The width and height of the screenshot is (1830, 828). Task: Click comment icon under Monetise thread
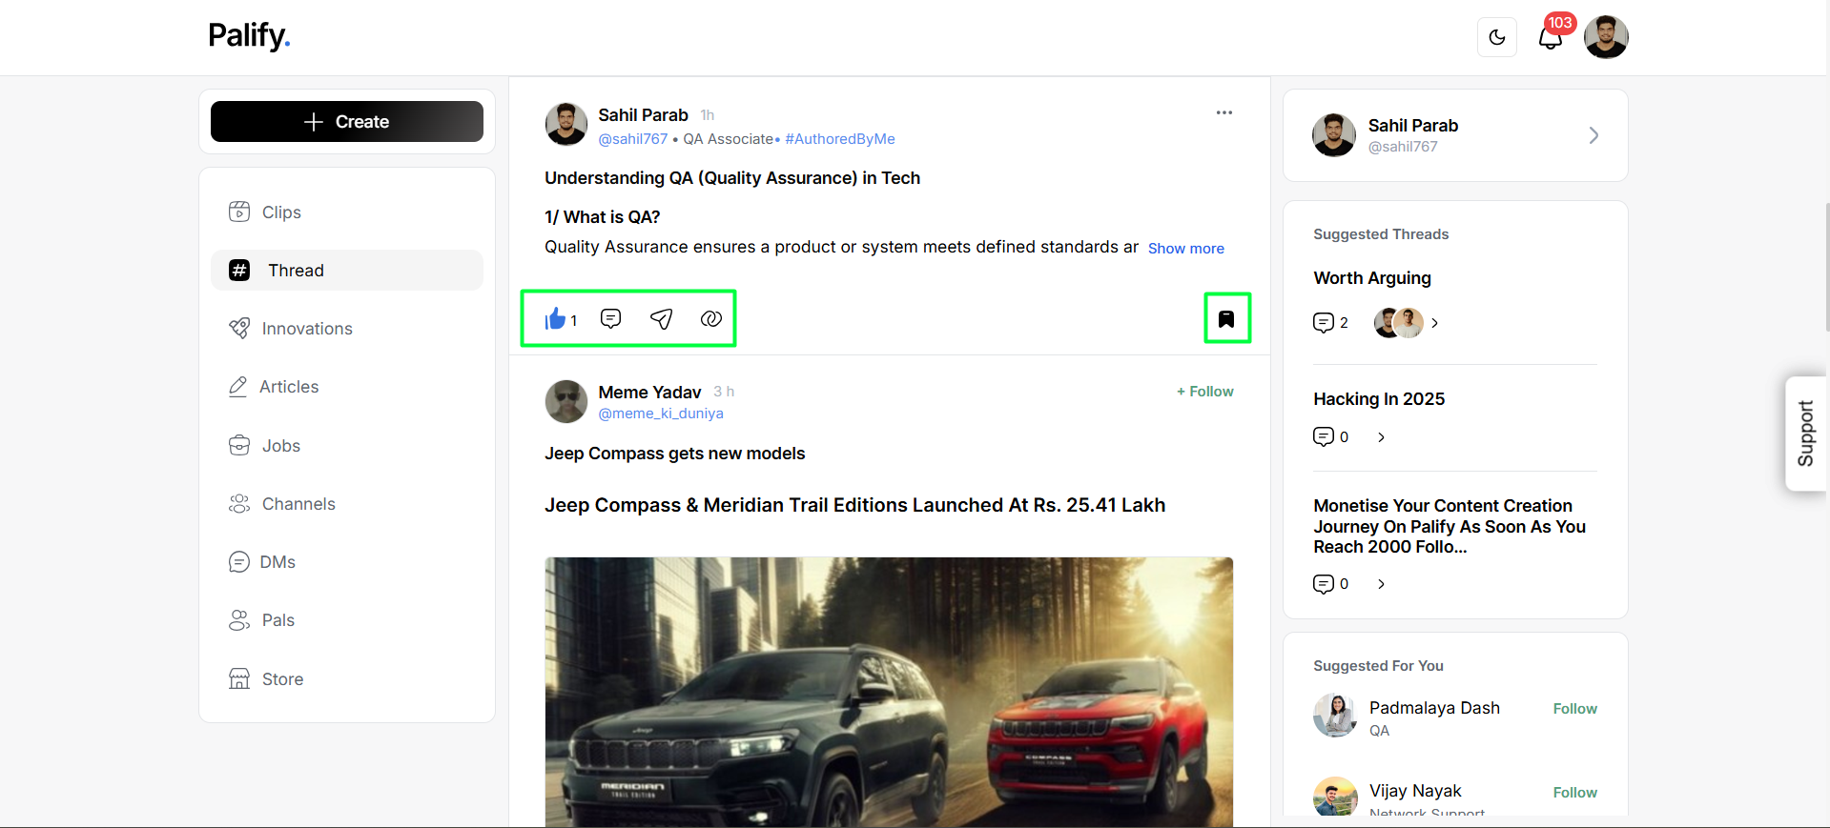click(1324, 583)
